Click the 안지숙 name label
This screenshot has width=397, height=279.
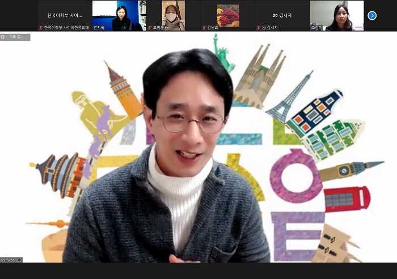tap(99, 28)
